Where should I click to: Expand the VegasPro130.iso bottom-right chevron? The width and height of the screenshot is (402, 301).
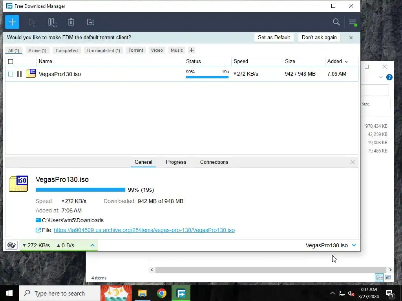click(354, 245)
